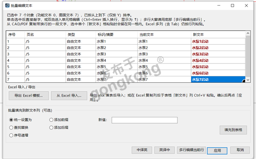This screenshot has width=256, height=159.
Task: Click current text cell 水泵5 in 当前文本 column
Action: [x=164, y=67]
